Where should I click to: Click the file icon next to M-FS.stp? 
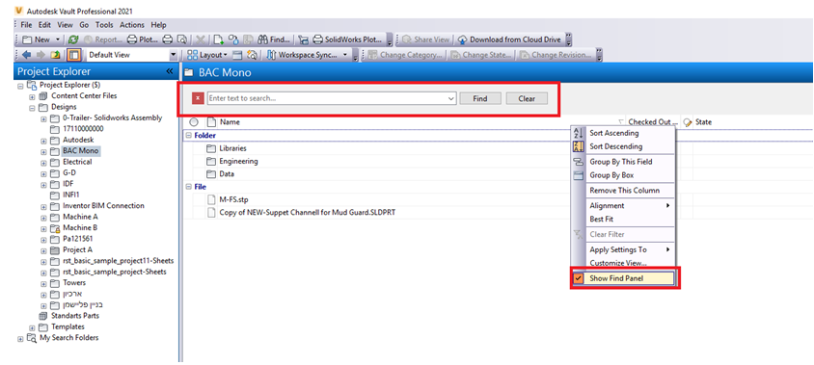211,199
